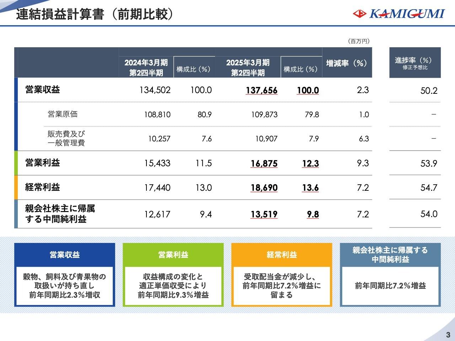Click the green 営業利益 card header
The image size is (455, 341).
point(173,255)
